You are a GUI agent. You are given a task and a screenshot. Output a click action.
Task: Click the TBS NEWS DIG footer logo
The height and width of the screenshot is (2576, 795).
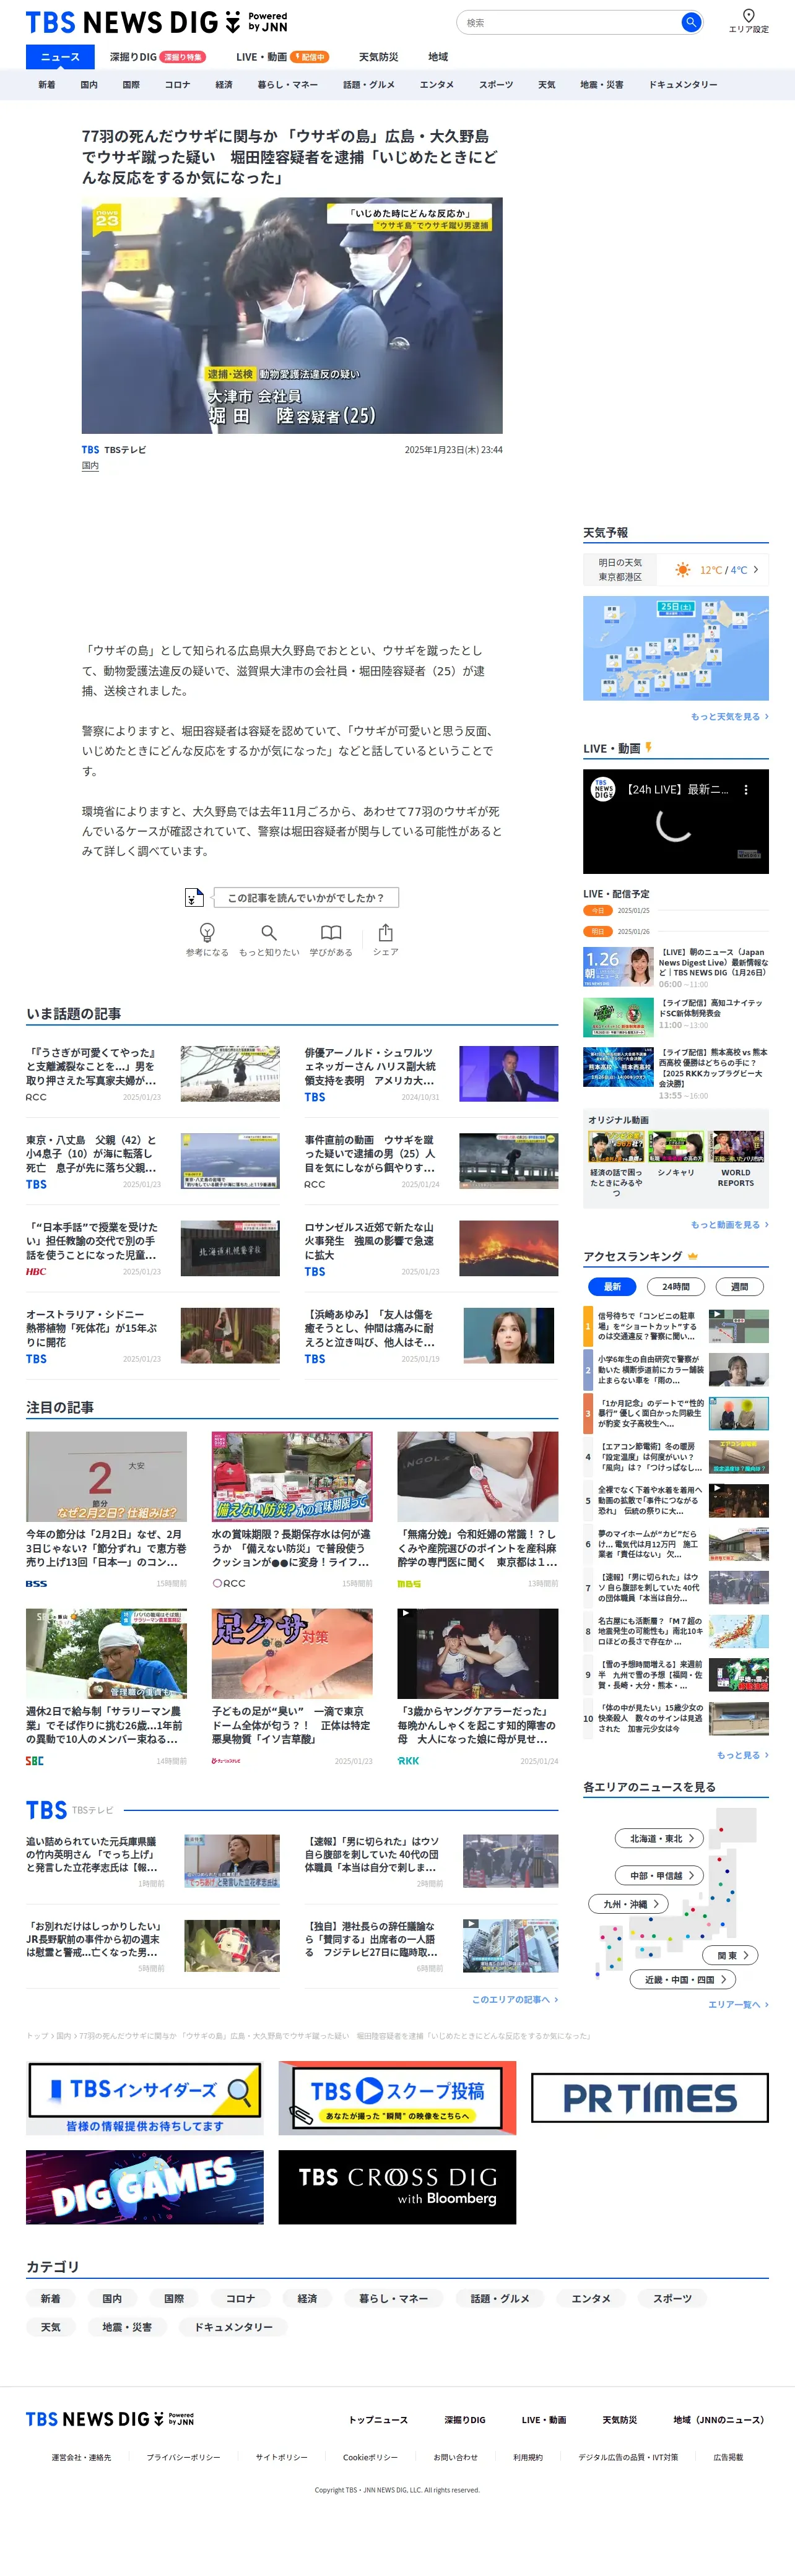pyautogui.click(x=110, y=2419)
